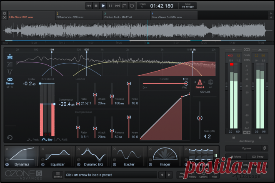Toggle the loop region button in transport
Image resolution: width=275 pixels, height=183 pixels.
pyautogui.click(x=125, y=6)
